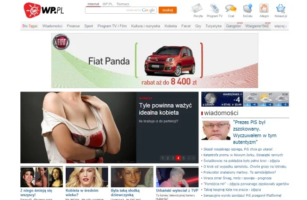Open the Gangster game link
307x200 pixels.
[x=233, y=26]
